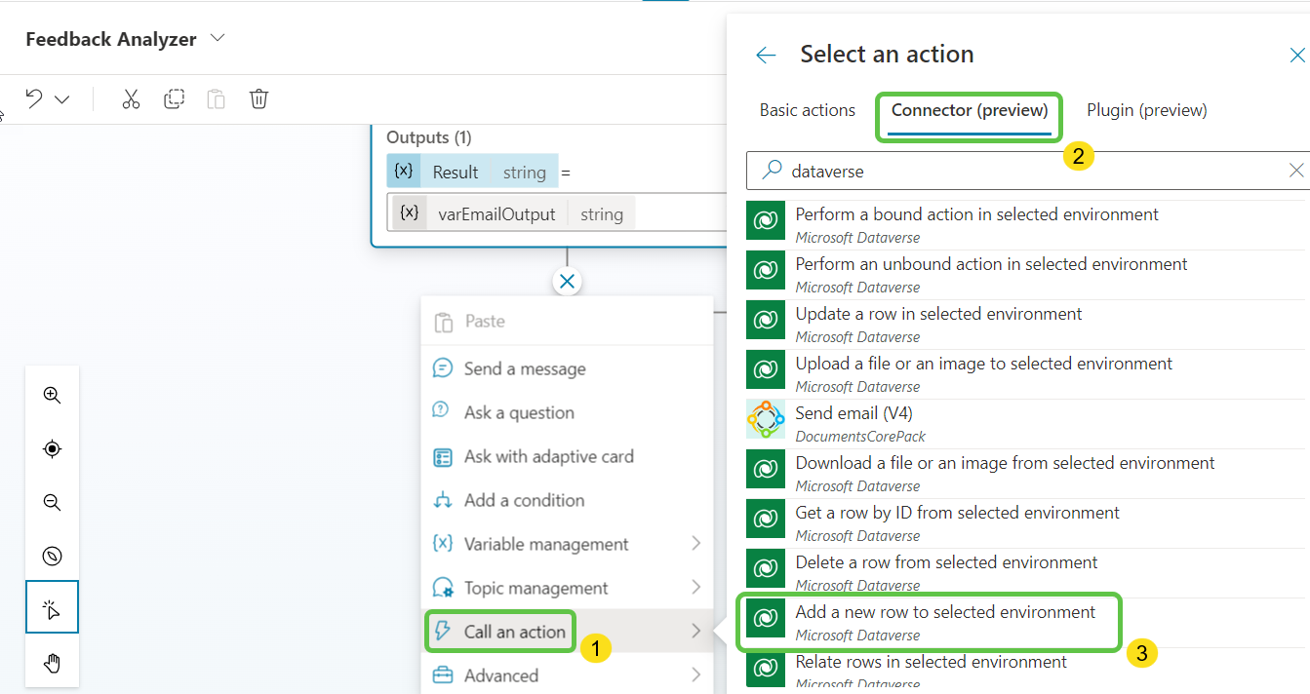Select the hand pan tool
Viewport: 1310px width, 694px height.
tap(53, 664)
